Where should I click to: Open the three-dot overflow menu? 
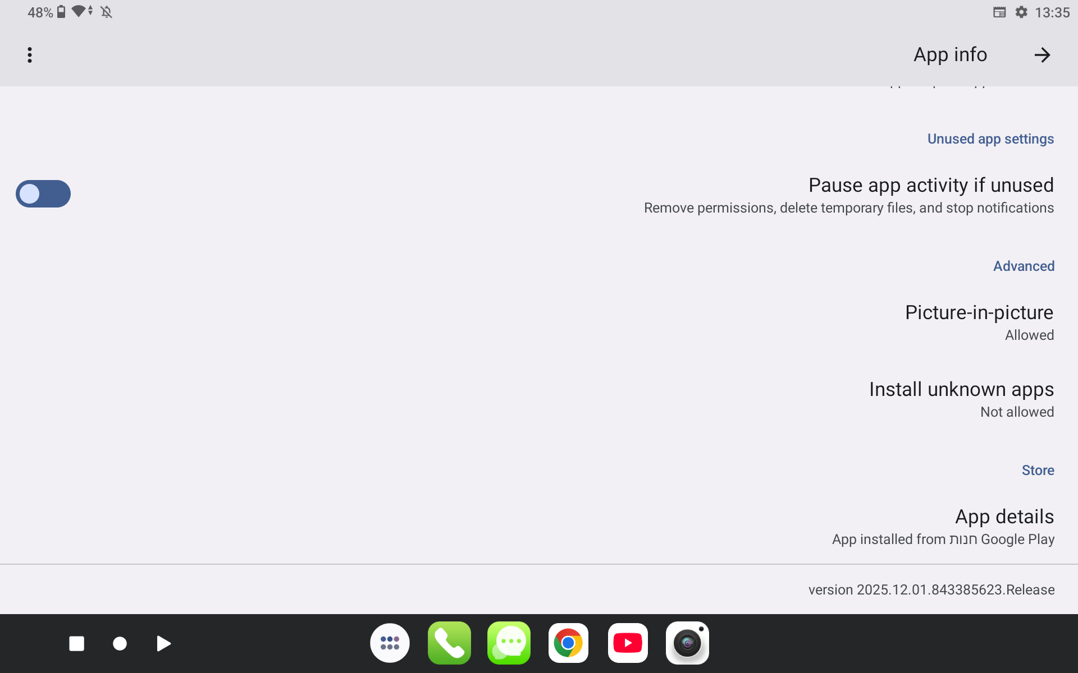(x=30, y=54)
